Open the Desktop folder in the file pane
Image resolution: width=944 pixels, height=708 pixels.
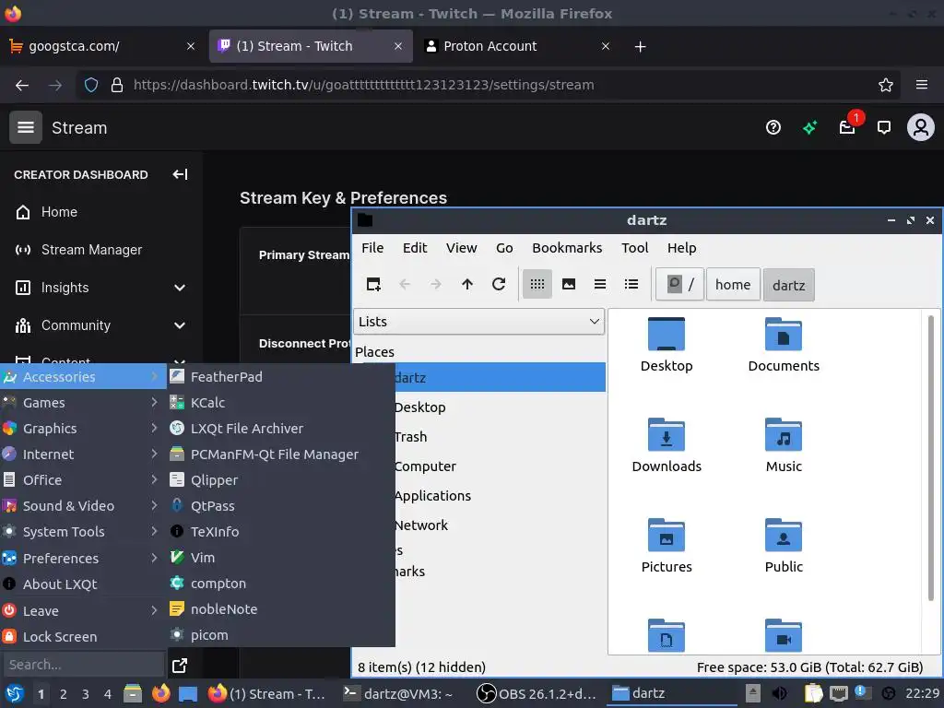(667, 345)
